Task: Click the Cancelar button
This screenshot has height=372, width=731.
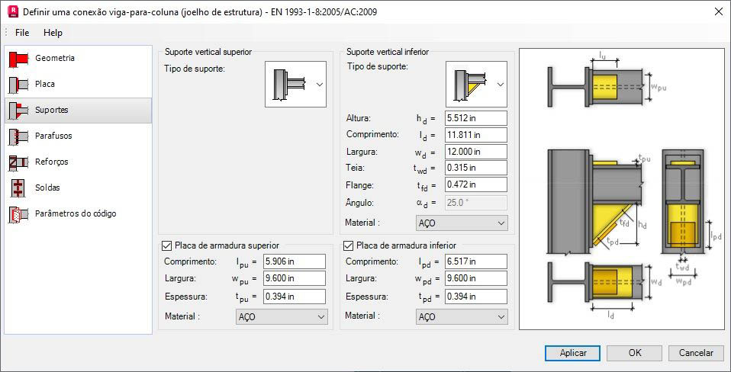Action: tap(696, 353)
